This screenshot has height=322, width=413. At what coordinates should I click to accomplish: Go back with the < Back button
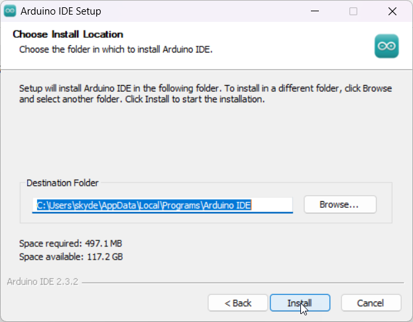pos(238,303)
